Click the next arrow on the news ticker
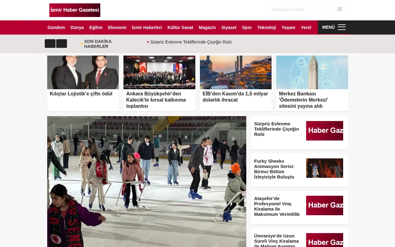 pyautogui.click(x=62, y=44)
